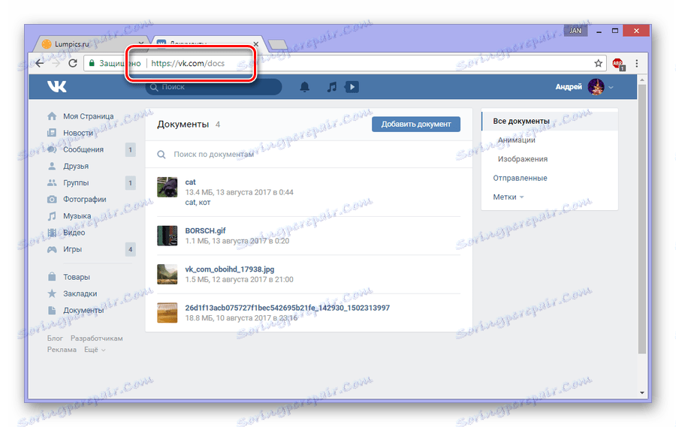Image resolution: width=676 pixels, height=427 pixels.
Task: Click the VK logo
Action: click(x=57, y=86)
